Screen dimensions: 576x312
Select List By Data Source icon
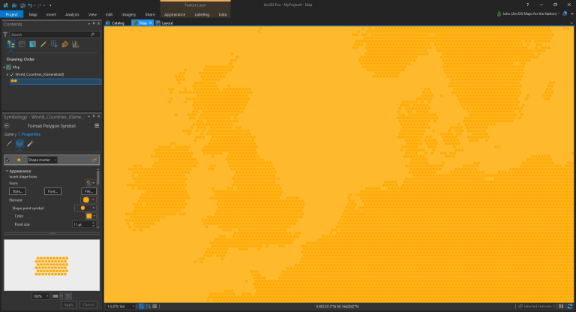click(22, 44)
